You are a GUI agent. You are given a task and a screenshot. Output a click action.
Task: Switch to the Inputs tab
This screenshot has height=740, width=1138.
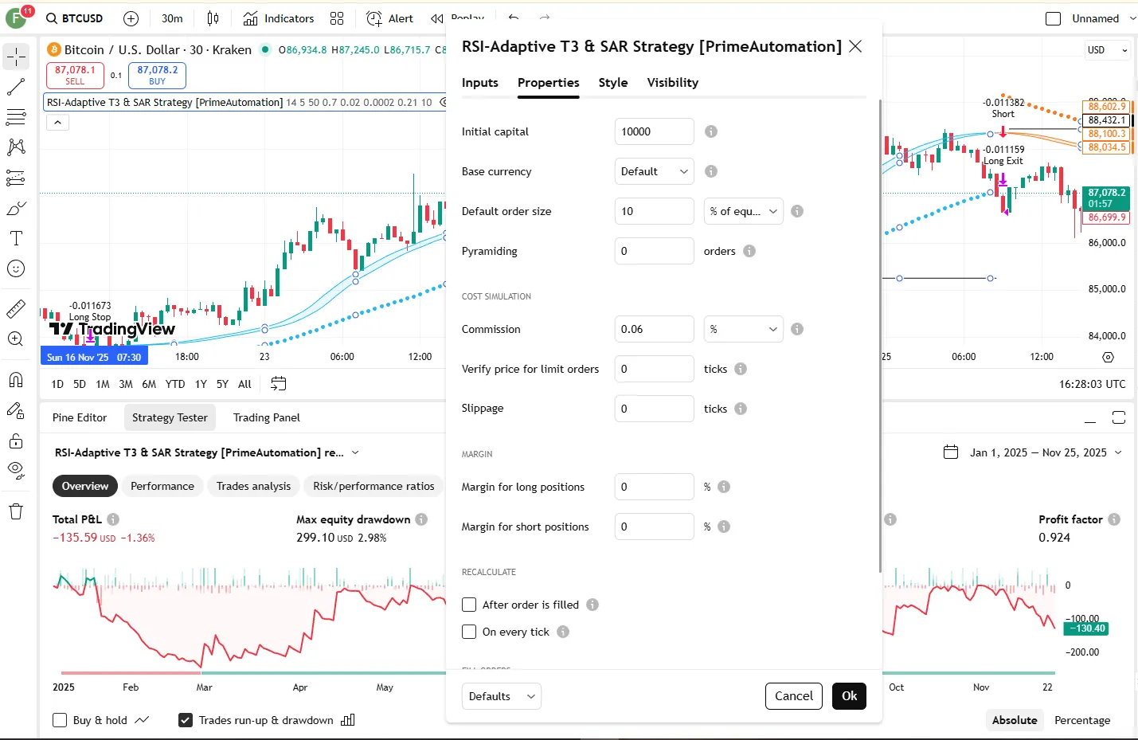(479, 83)
